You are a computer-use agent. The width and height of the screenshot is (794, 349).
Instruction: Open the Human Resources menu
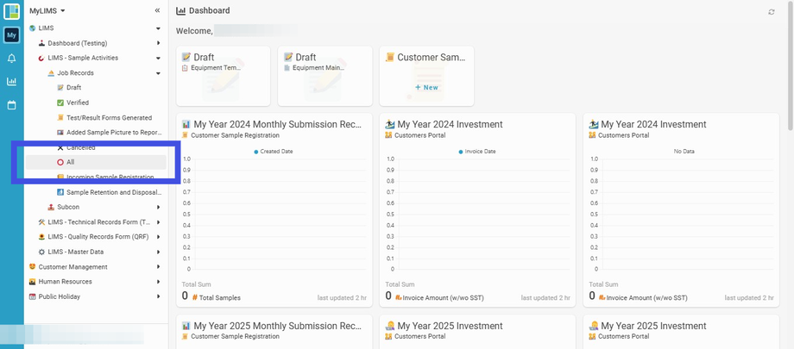[65, 282]
